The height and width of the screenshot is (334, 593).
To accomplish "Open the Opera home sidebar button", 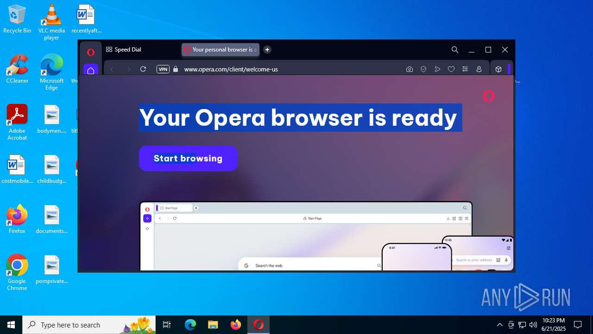I will click(x=91, y=70).
